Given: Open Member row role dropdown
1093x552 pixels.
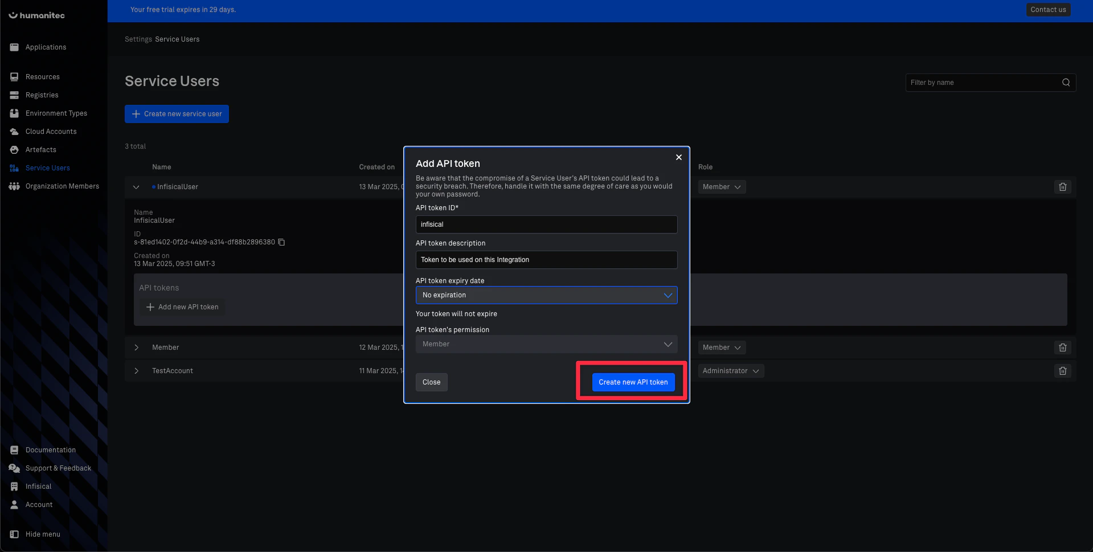Looking at the screenshot, I should coord(722,347).
